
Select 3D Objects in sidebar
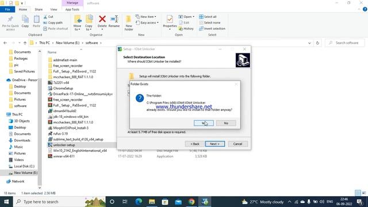(x=22, y=121)
